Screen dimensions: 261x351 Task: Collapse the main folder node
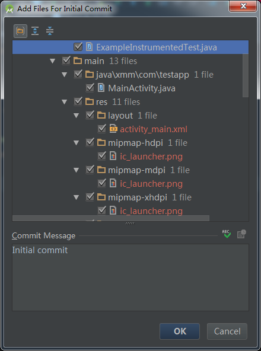click(52, 61)
